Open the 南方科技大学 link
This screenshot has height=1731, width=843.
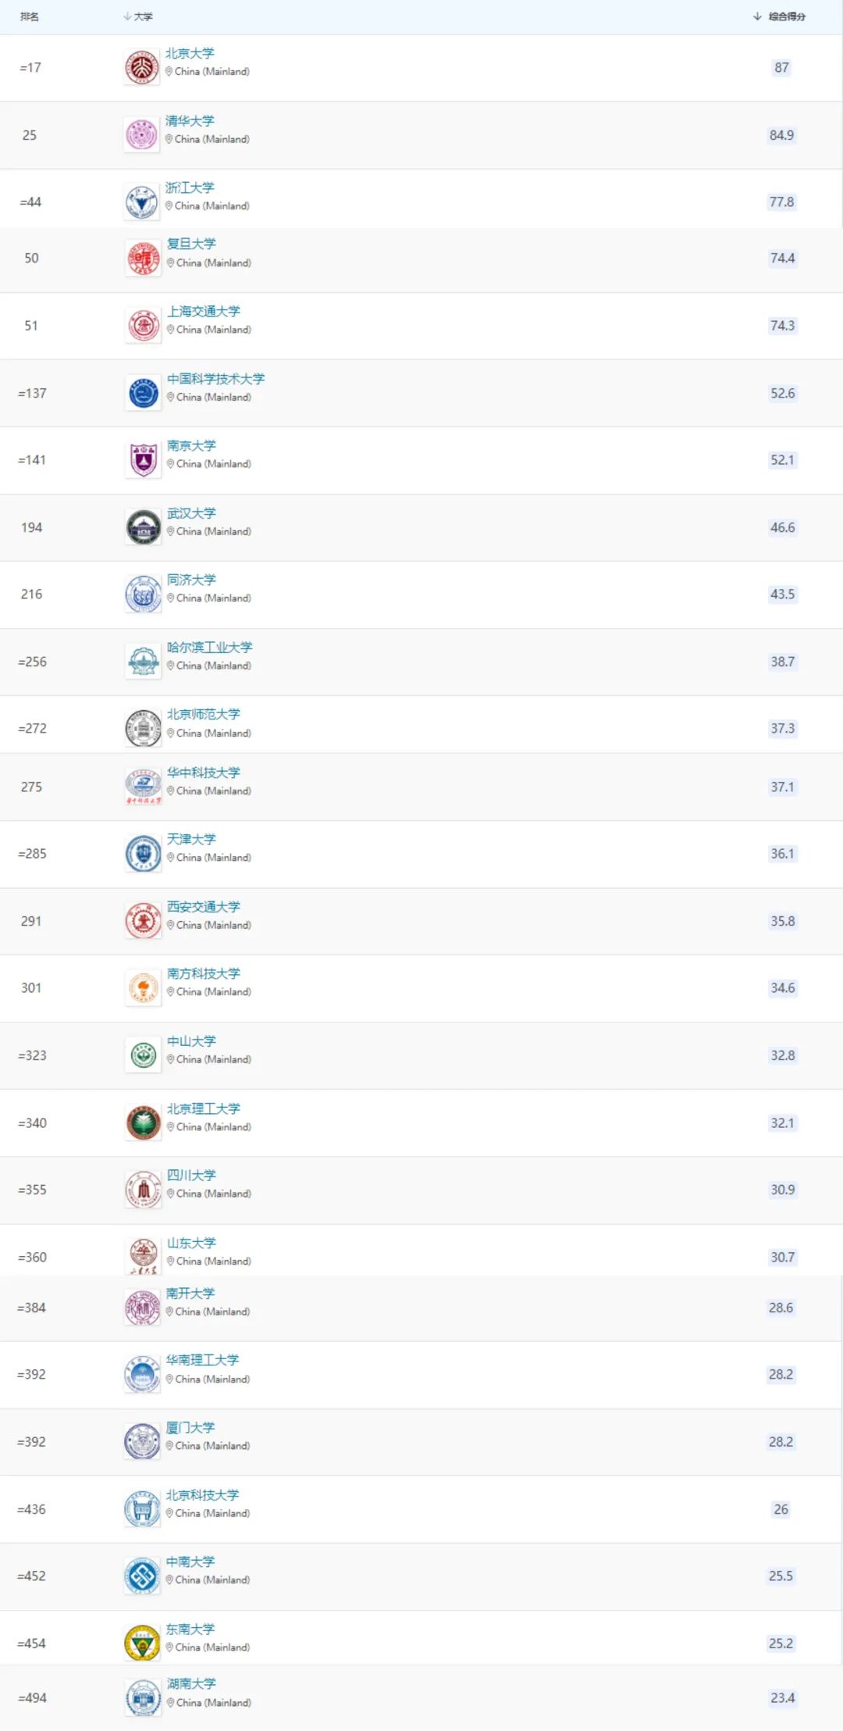[204, 973]
